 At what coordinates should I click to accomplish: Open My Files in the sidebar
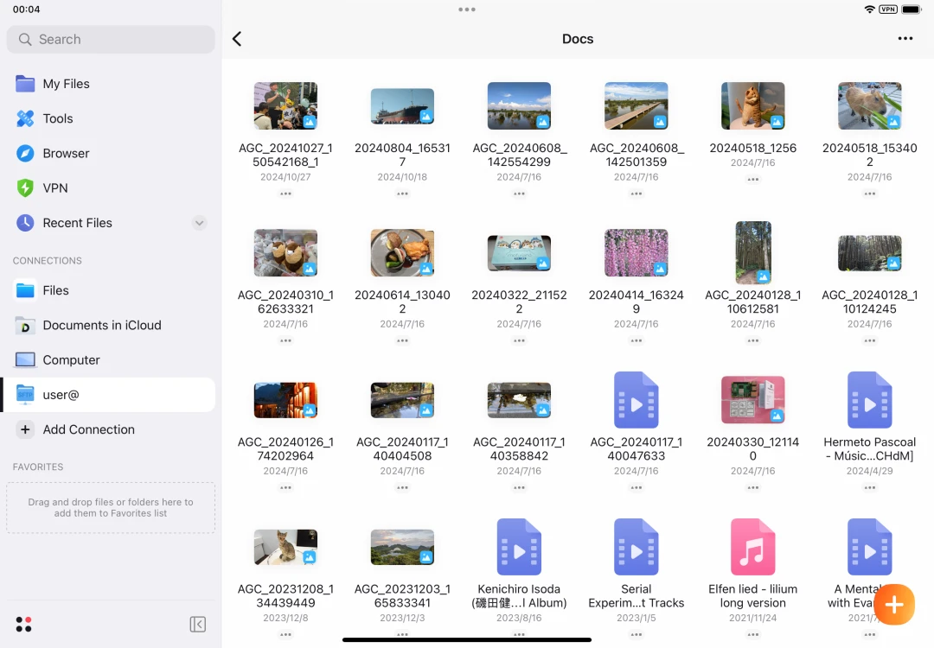[66, 84]
